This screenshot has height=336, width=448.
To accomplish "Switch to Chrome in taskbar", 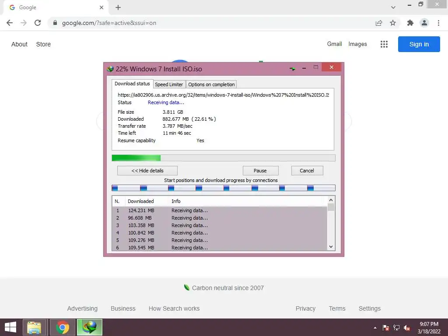I will (x=63, y=327).
